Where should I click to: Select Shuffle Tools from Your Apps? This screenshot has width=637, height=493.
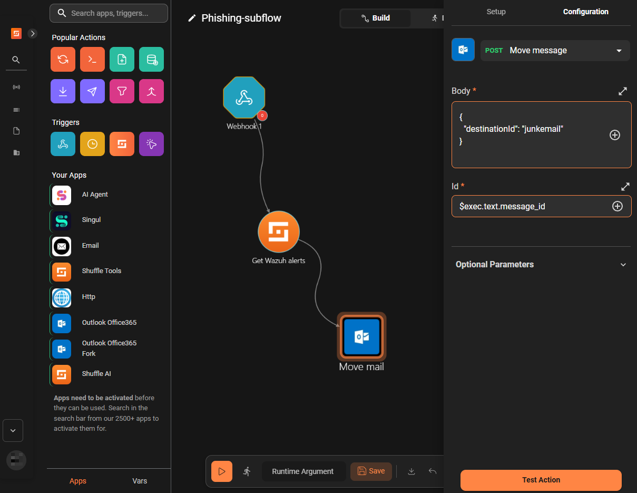coord(101,271)
